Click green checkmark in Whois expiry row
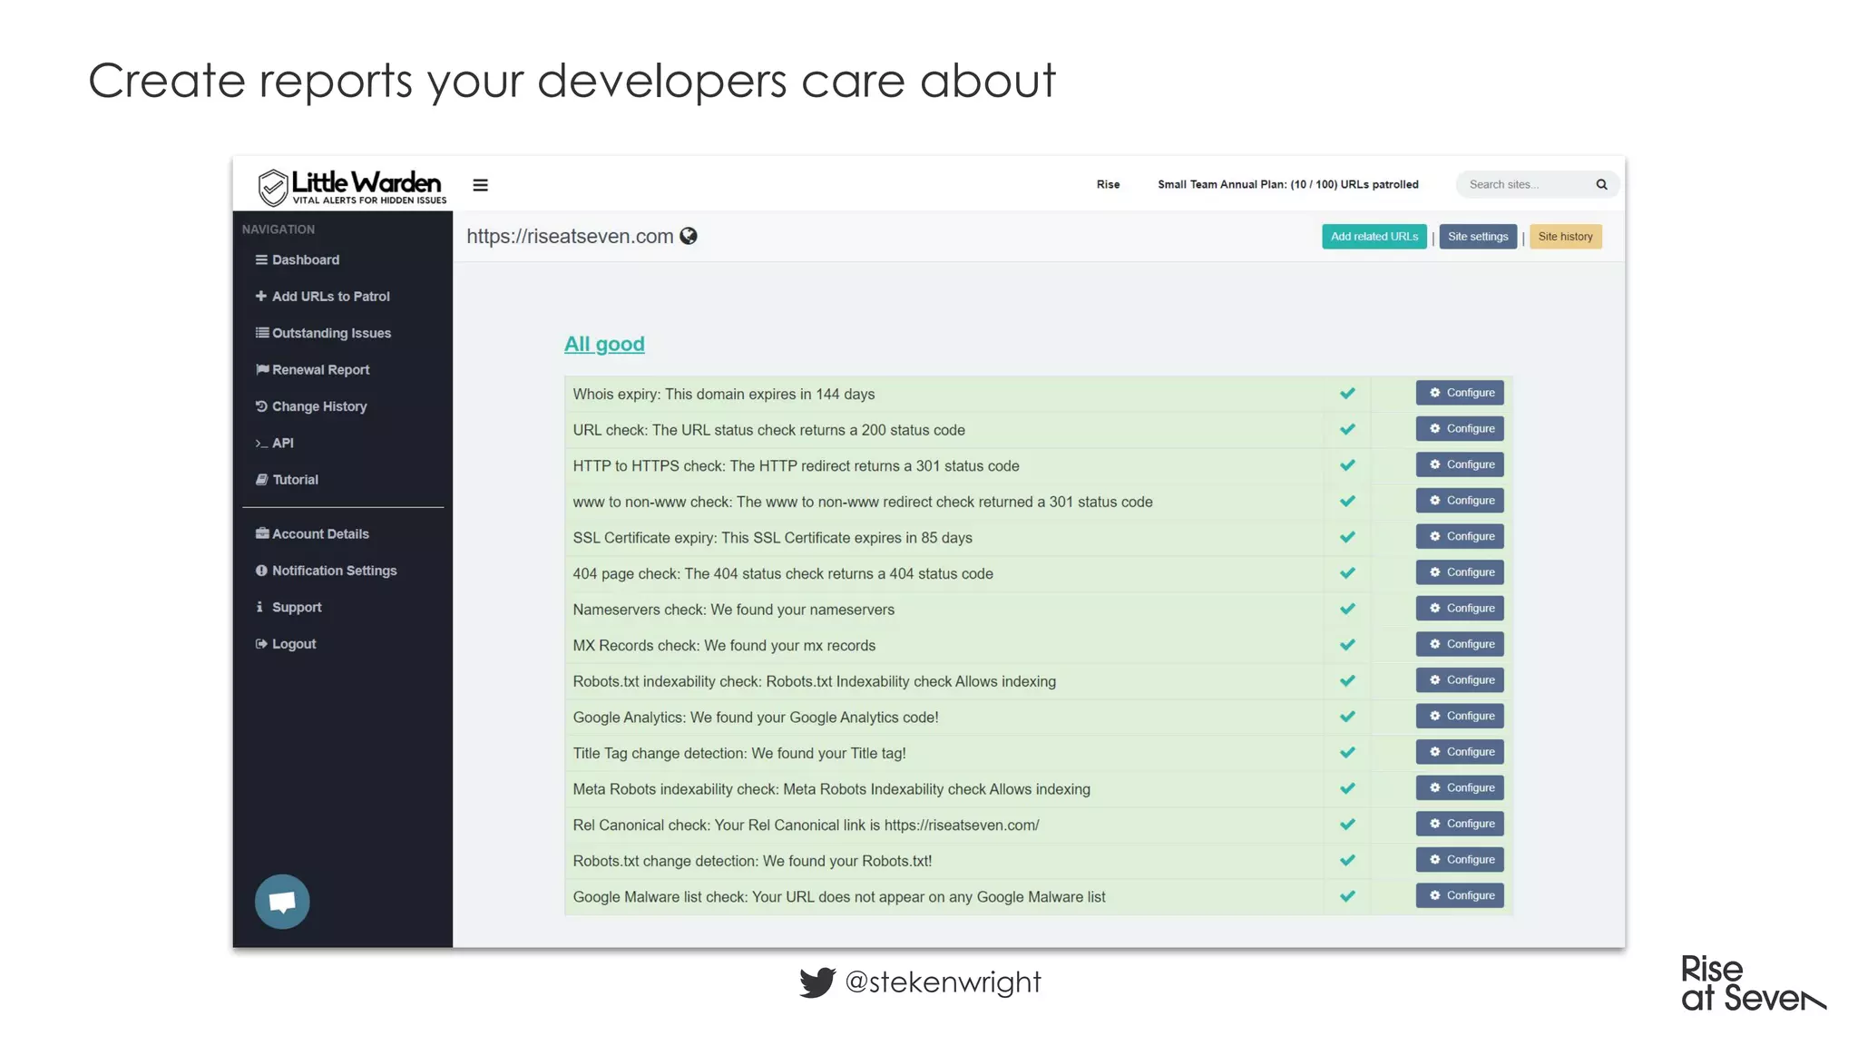The image size is (1858, 1045). point(1347,394)
